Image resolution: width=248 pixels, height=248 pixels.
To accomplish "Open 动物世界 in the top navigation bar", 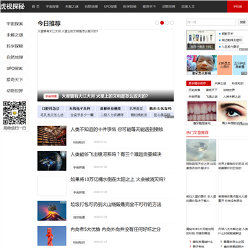I will pos(169,6).
